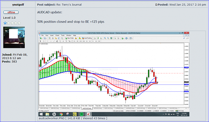Switch to Line Chart display
Screen dimensions: 209x122
(101, 38)
